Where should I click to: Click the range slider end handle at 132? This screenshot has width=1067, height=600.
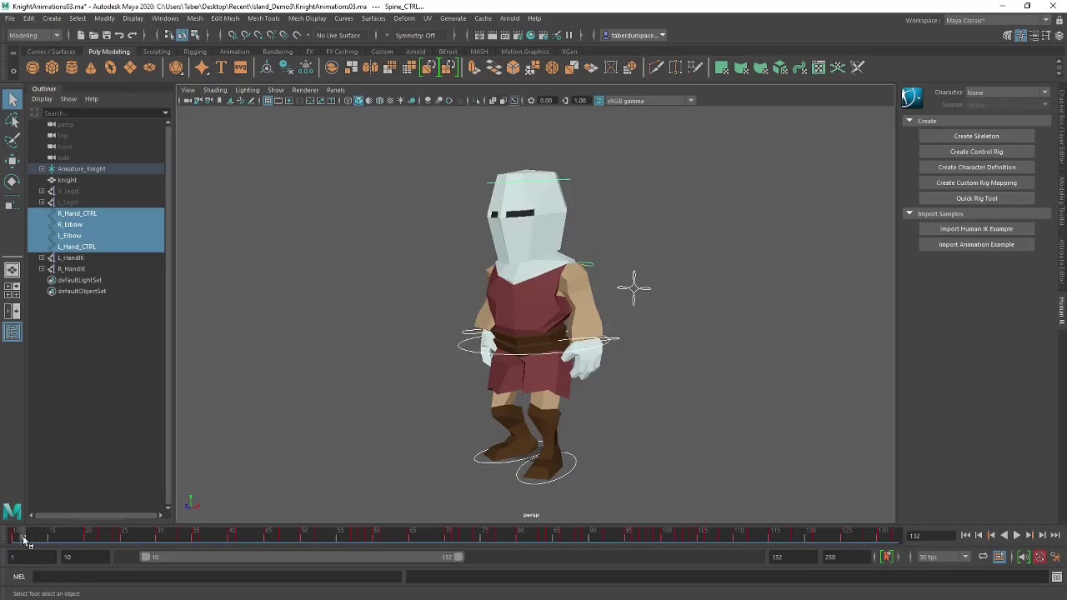[458, 557]
